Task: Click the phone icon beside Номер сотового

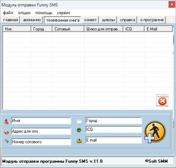Action: [7, 141]
